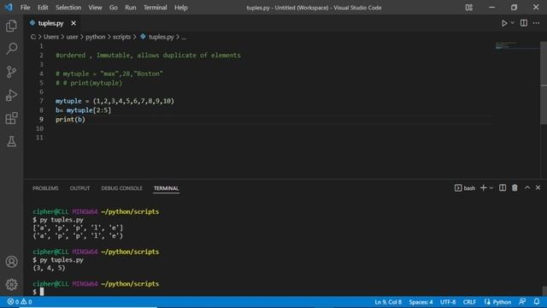547x308 pixels.
Task: Open the feedback icon in status bar
Action: (x=522, y=302)
